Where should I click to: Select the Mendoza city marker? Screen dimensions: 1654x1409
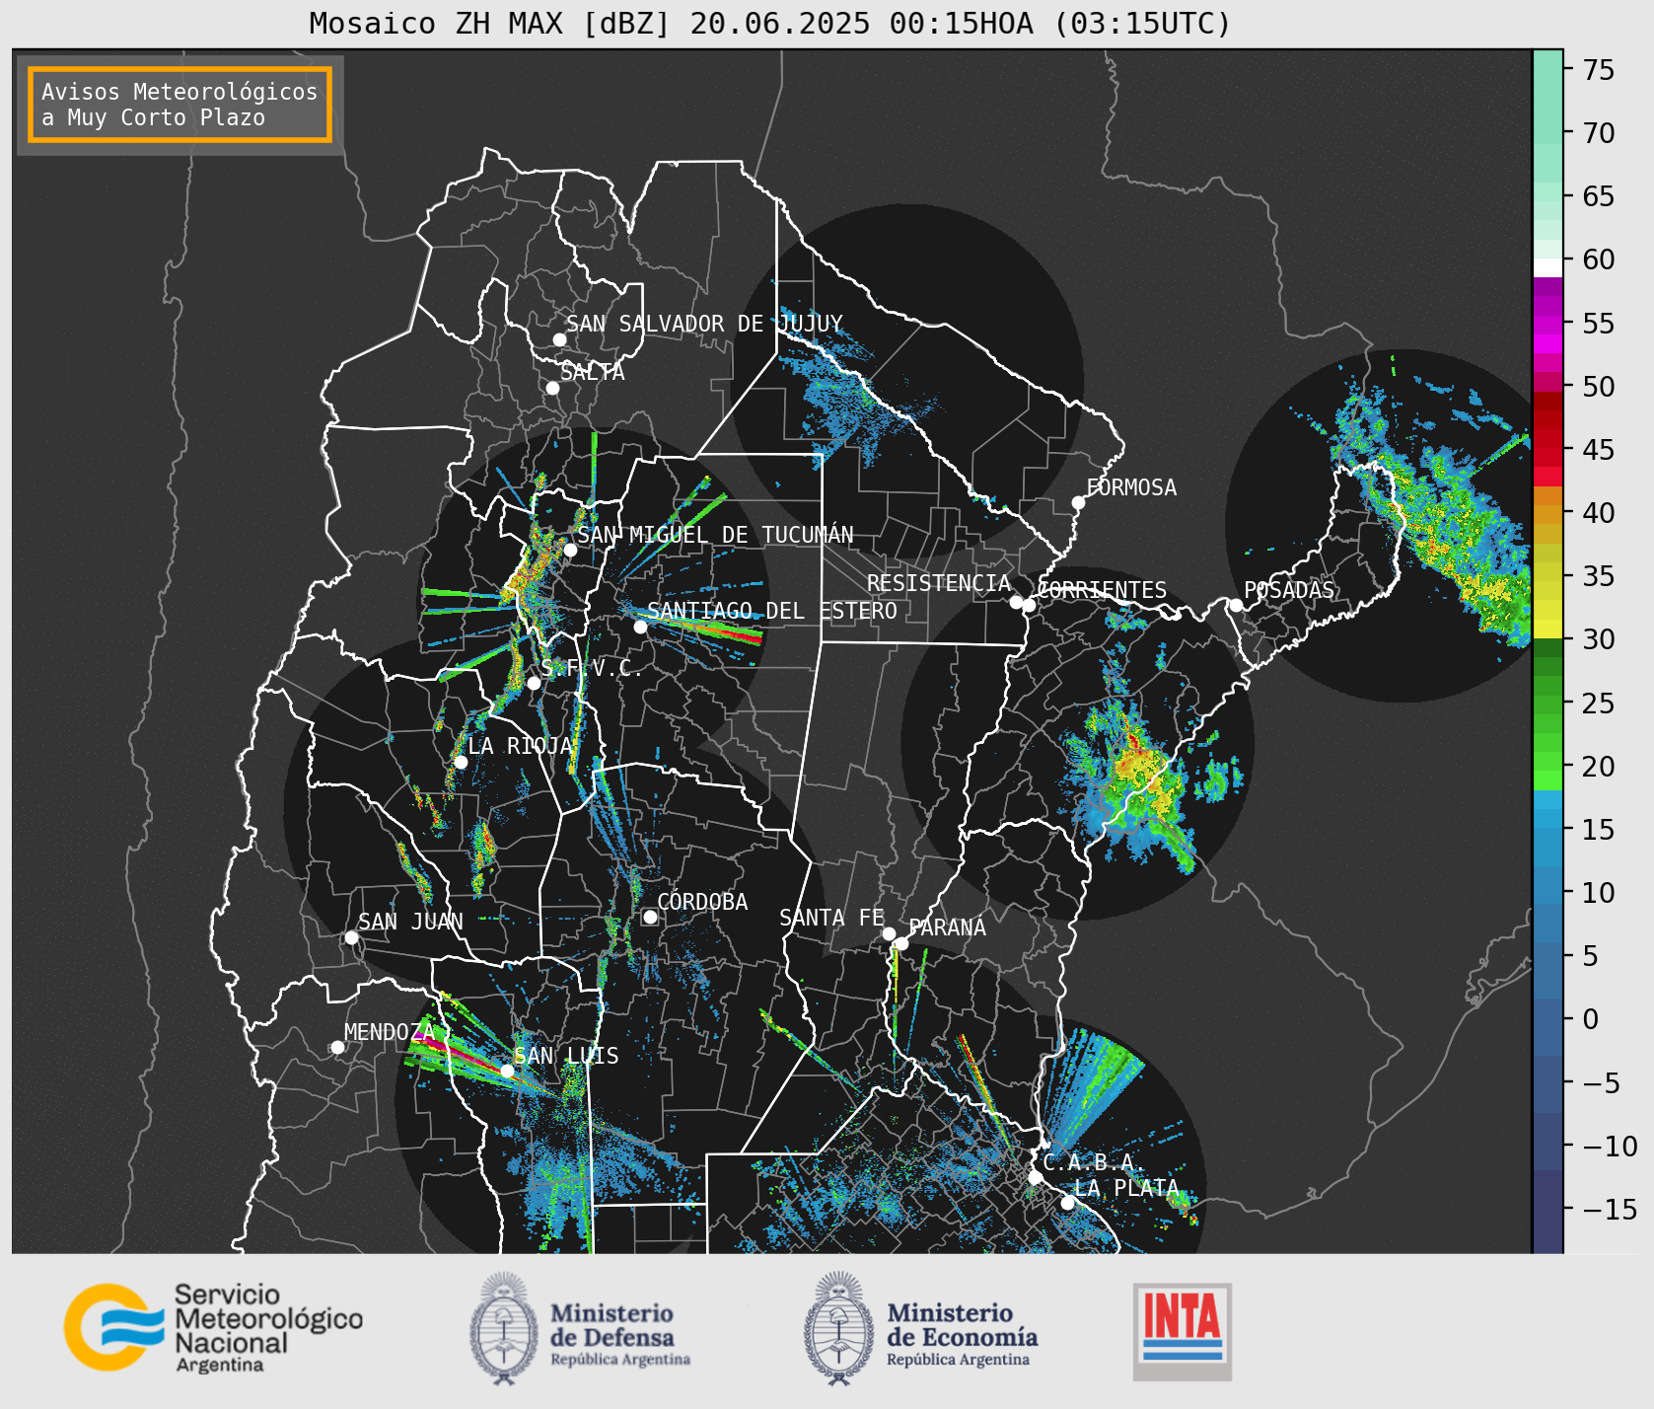337,1047
